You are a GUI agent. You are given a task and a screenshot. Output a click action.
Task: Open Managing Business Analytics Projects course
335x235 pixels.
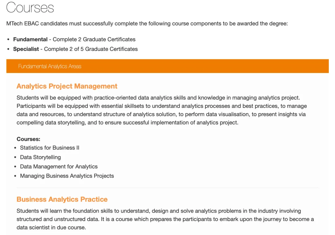(x=67, y=176)
